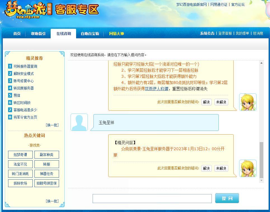This screenshot has height=212, width=270.
Task: Open 解除安全模式 recommendation
Action: [x=24, y=74]
